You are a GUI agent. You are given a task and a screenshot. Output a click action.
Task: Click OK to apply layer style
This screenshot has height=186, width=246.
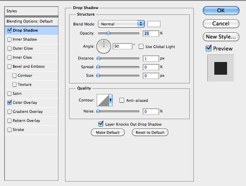(x=221, y=11)
